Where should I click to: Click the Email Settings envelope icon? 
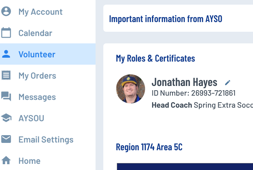[x=6, y=139]
